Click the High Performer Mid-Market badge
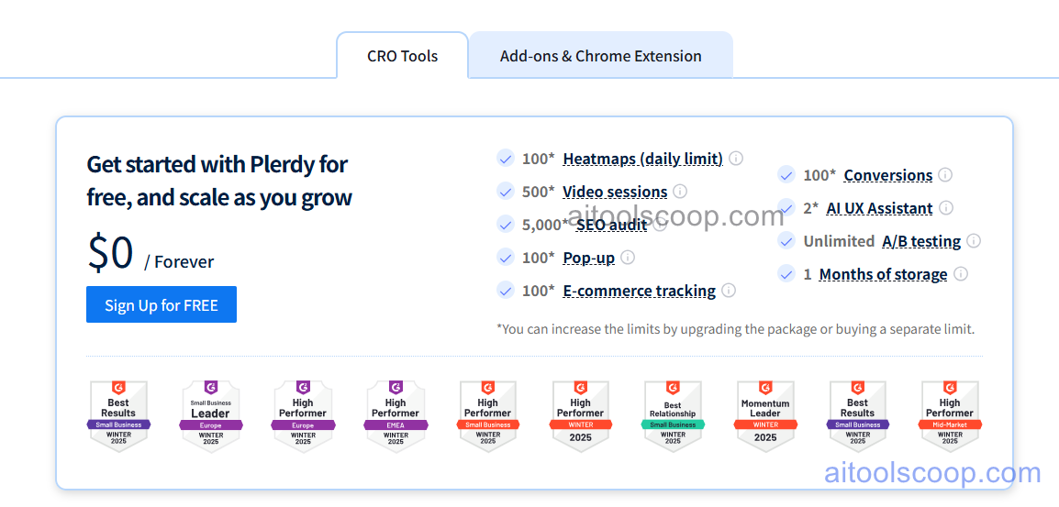 pyautogui.click(x=950, y=416)
